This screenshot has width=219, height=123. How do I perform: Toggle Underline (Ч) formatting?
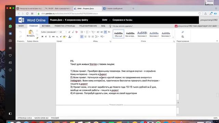[x=50, y=37]
